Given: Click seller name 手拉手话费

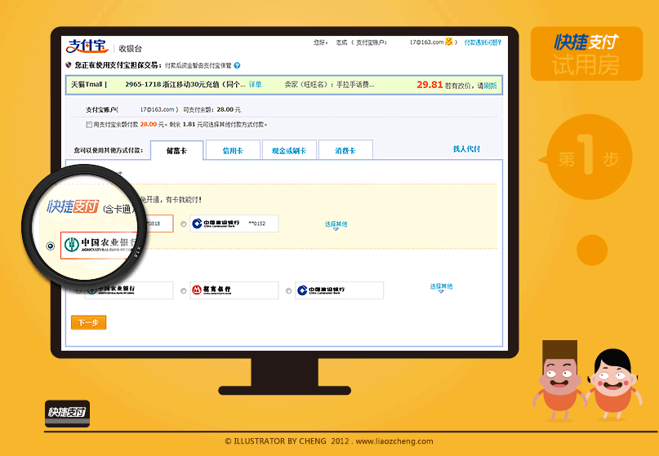Looking at the screenshot, I should [x=354, y=84].
